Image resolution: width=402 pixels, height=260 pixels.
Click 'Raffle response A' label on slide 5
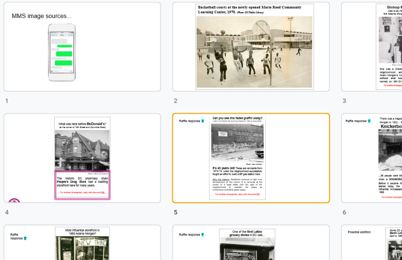[x=192, y=121]
